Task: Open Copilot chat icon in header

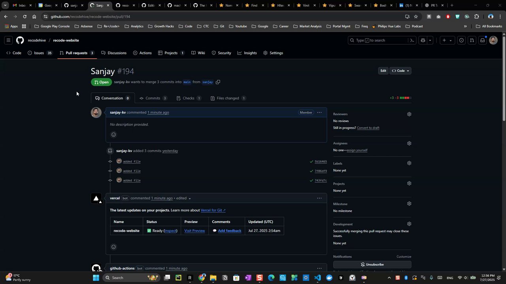Action: pyautogui.click(x=423, y=40)
